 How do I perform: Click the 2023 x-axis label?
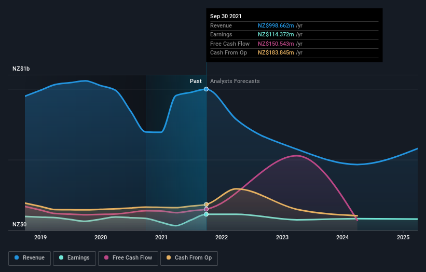coord(282,237)
